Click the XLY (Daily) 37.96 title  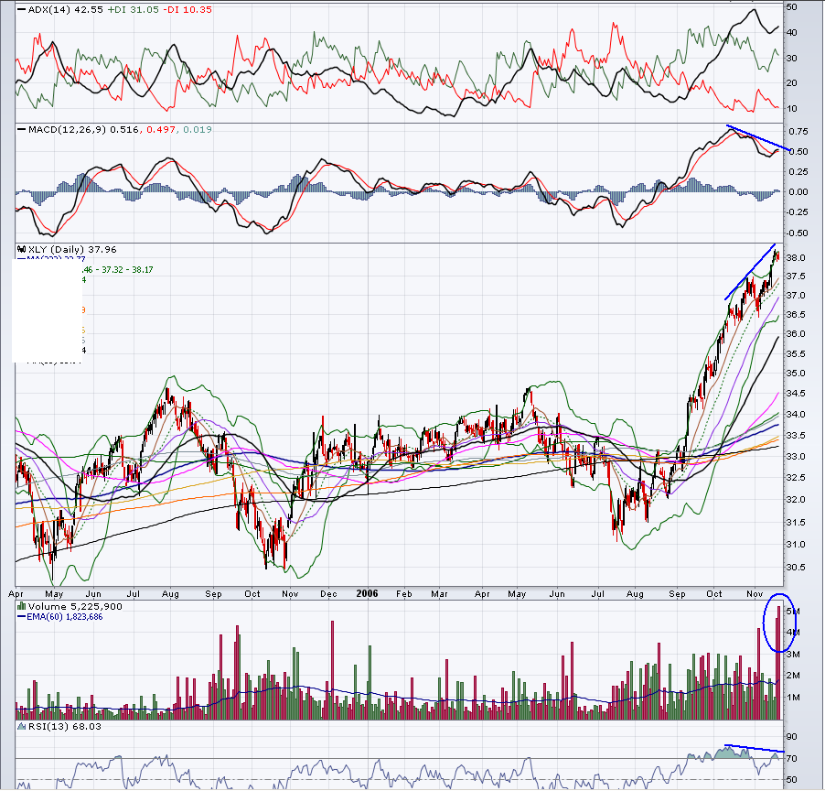click(x=72, y=250)
